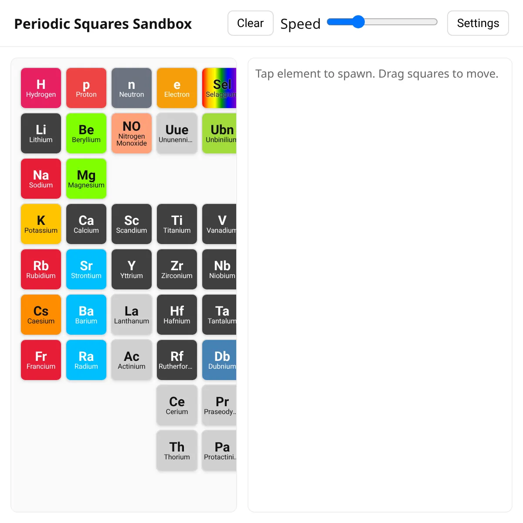Select the blue Strontium element

(86, 269)
